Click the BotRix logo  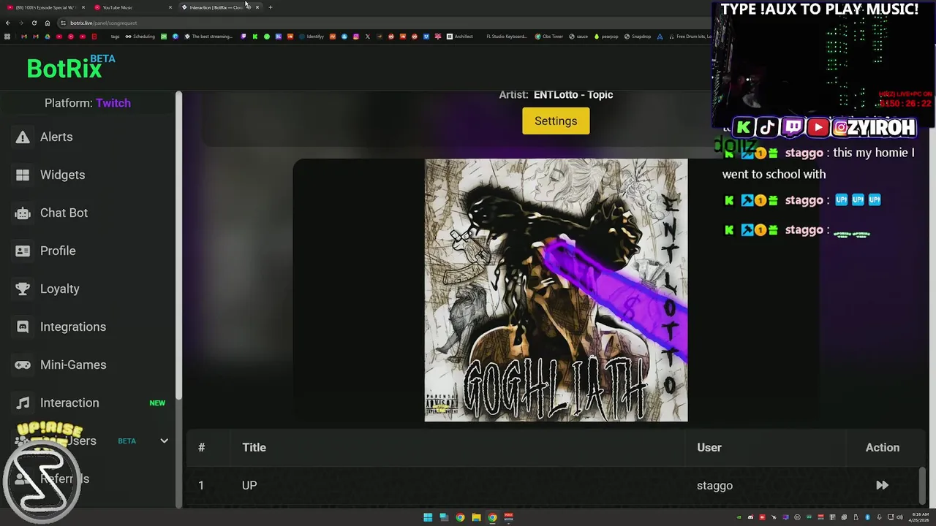[70, 67]
